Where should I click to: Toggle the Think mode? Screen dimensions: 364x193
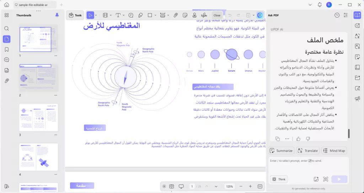pyautogui.click(x=279, y=179)
